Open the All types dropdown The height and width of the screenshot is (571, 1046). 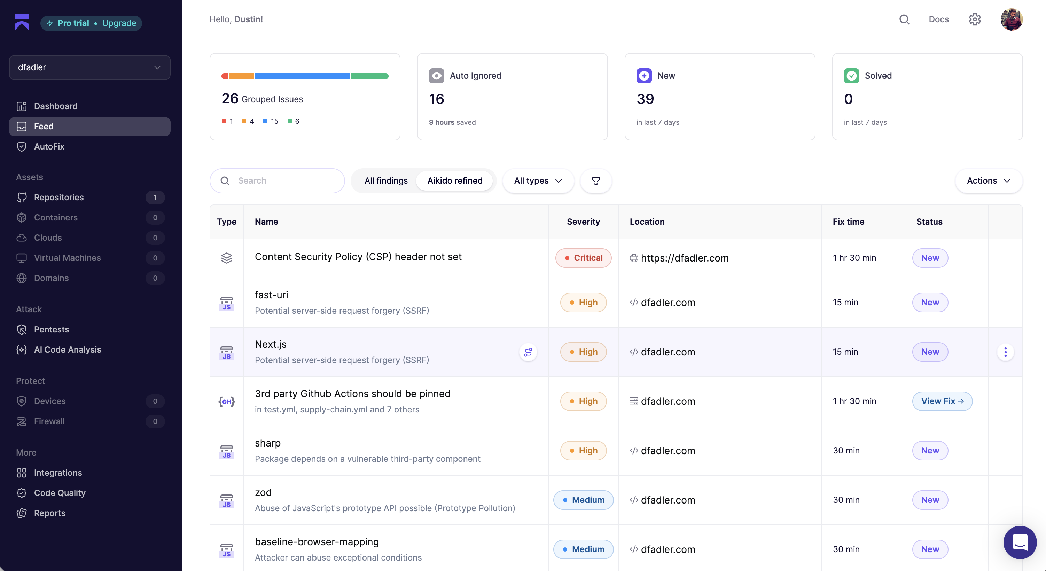coord(538,181)
